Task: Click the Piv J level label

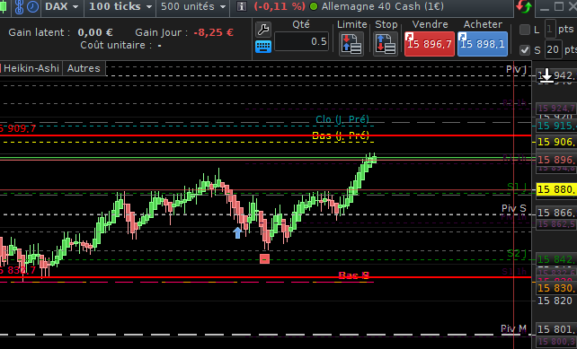Action: [x=516, y=69]
